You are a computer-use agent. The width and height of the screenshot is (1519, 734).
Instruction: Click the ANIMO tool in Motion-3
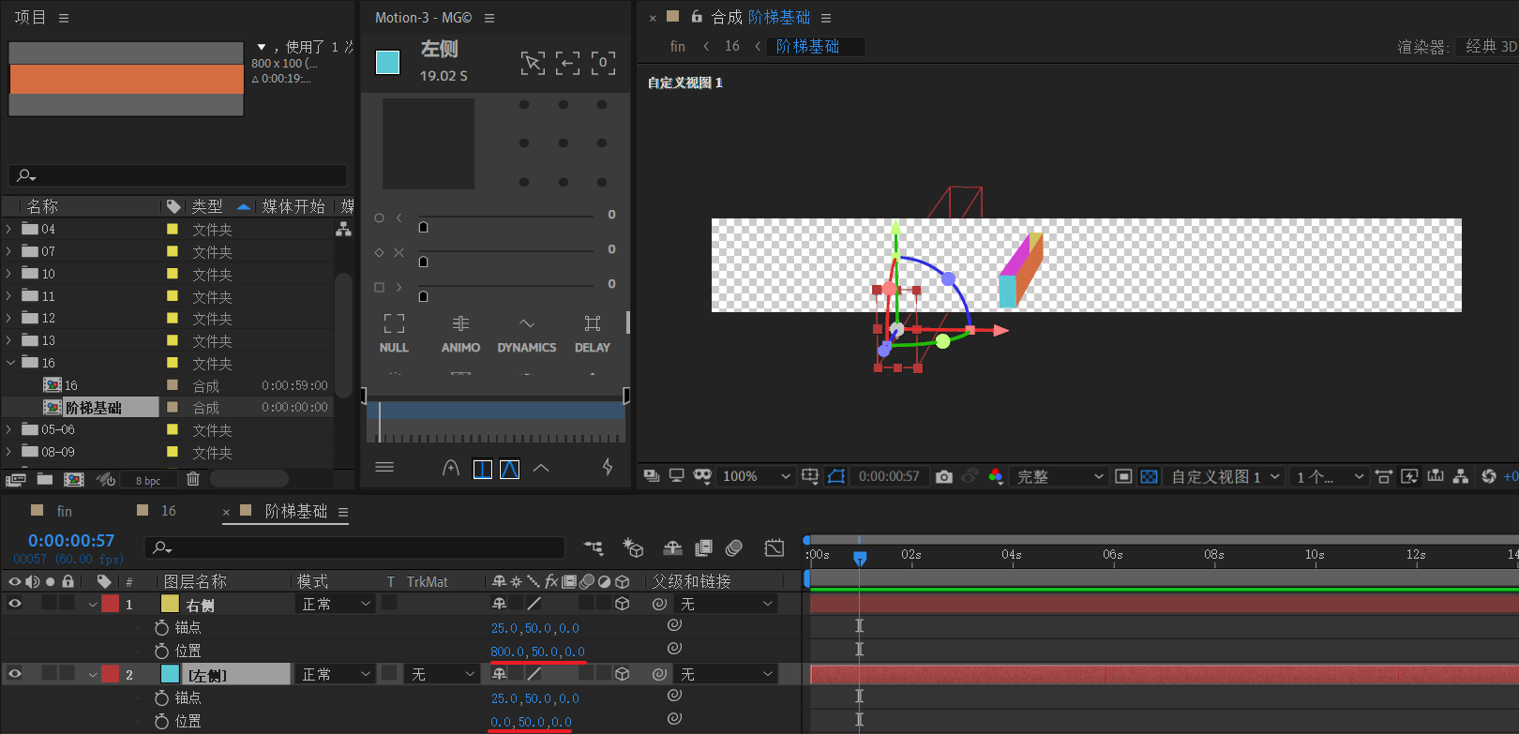tap(460, 333)
